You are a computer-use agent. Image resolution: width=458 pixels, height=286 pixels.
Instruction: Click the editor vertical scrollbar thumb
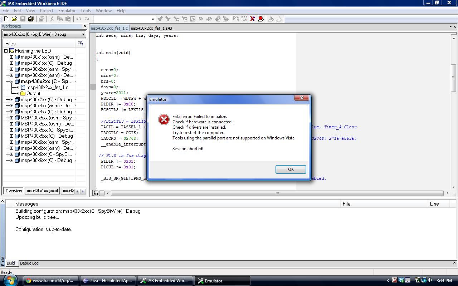coord(453,78)
